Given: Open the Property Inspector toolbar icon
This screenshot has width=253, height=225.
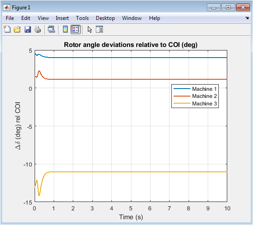Looking at the screenshot, I should pos(99,30).
